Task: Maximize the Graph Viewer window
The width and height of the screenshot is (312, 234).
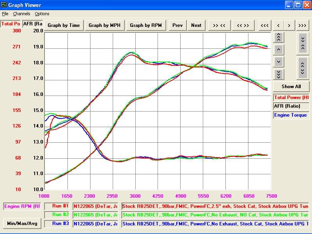Action: [298, 5]
